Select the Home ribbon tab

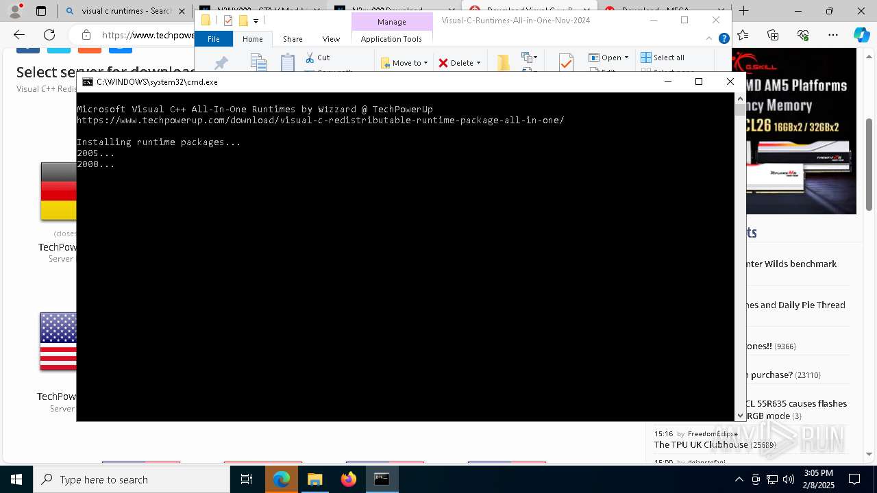[253, 39]
